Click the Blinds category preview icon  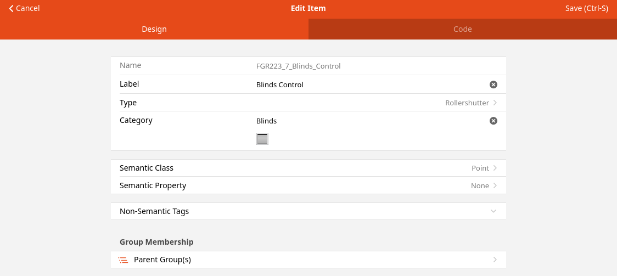(262, 139)
